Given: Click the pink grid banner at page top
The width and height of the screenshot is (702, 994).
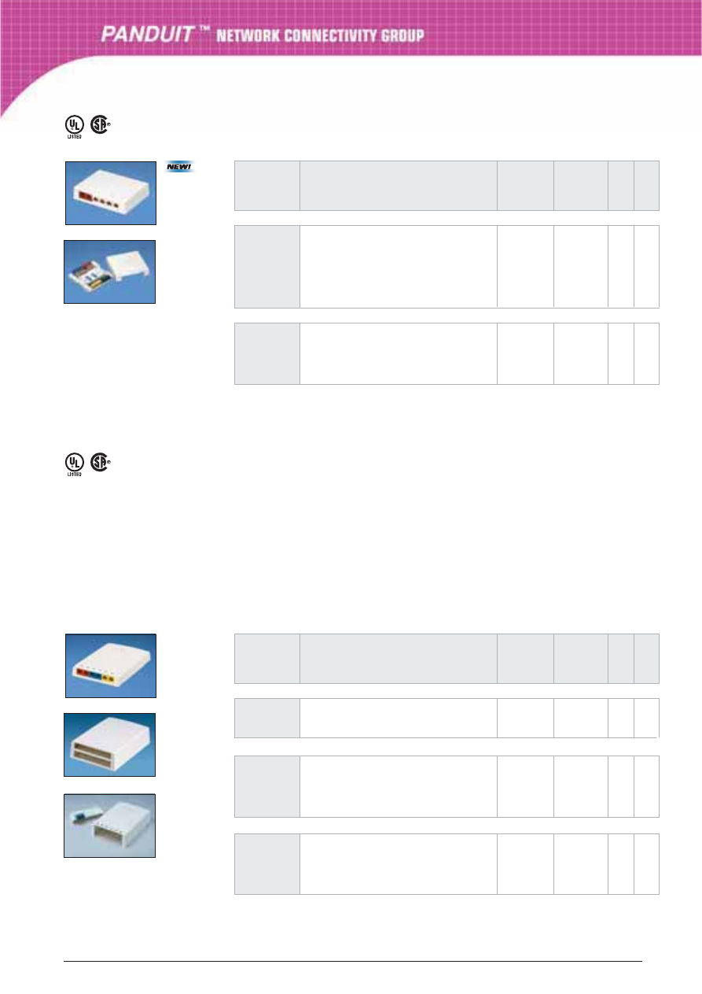Looking at the screenshot, I should pyautogui.click(x=351, y=47).
